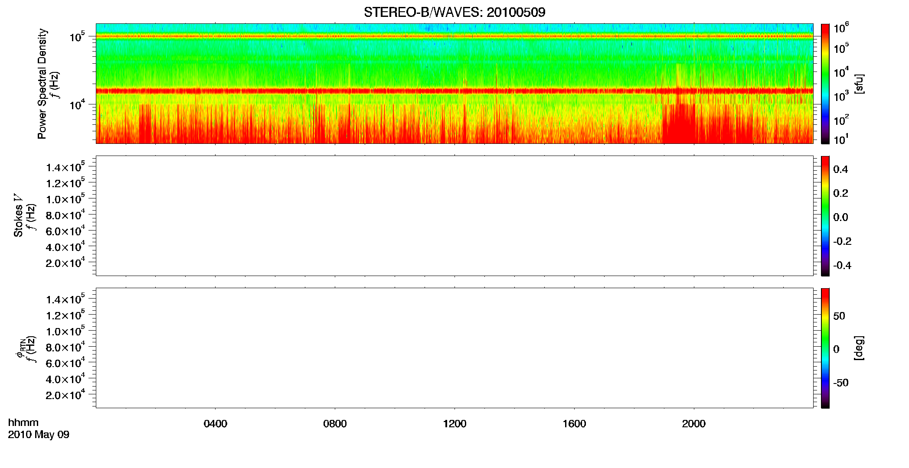Image resolution: width=909 pixels, height=468 pixels.
Task: Click the empty Stokes V plot panel
Action: [x=454, y=216]
